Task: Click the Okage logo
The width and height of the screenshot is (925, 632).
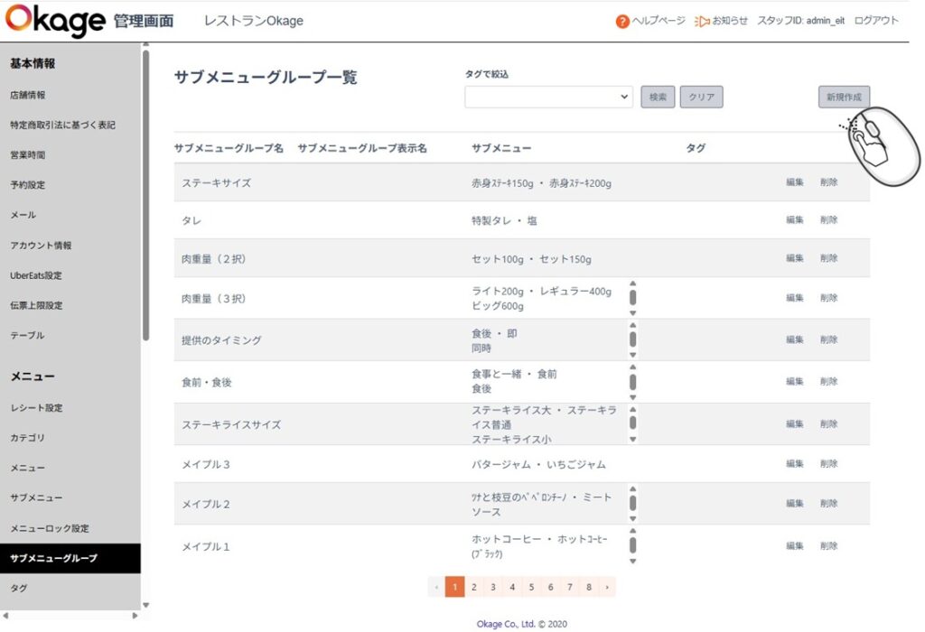Action: pyautogui.click(x=54, y=21)
